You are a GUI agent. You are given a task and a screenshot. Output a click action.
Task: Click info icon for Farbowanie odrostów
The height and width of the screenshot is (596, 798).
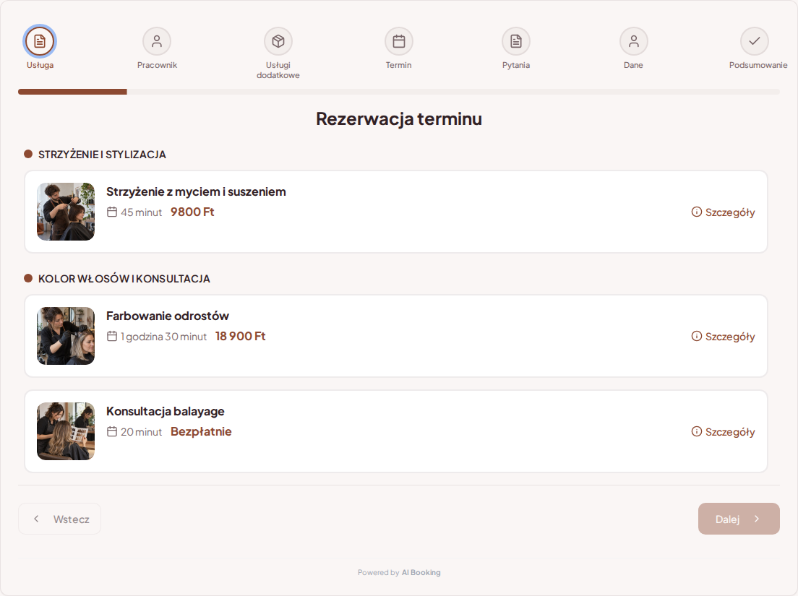point(696,336)
